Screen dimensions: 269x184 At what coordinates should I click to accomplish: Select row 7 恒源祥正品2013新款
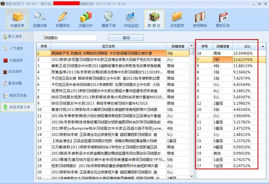tap(113, 91)
